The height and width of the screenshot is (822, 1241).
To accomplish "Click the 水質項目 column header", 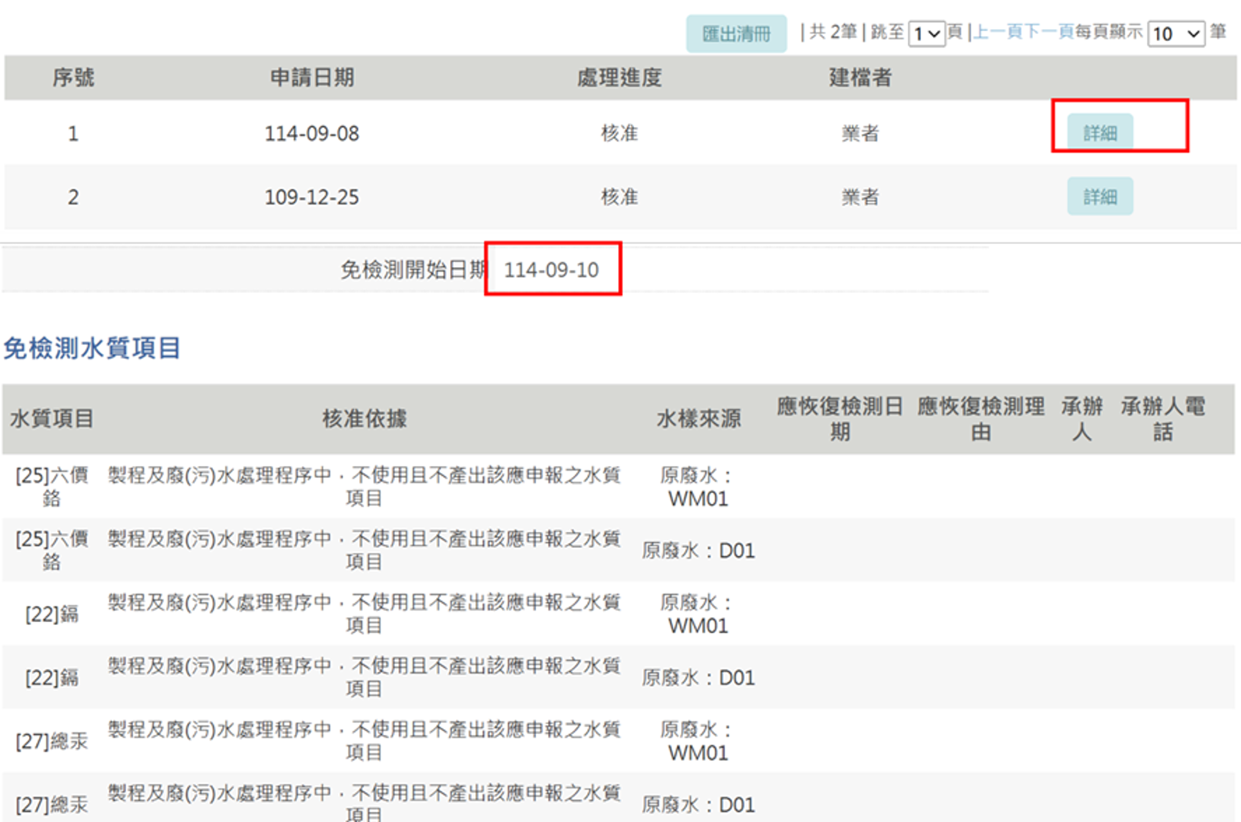I will 52,419.
